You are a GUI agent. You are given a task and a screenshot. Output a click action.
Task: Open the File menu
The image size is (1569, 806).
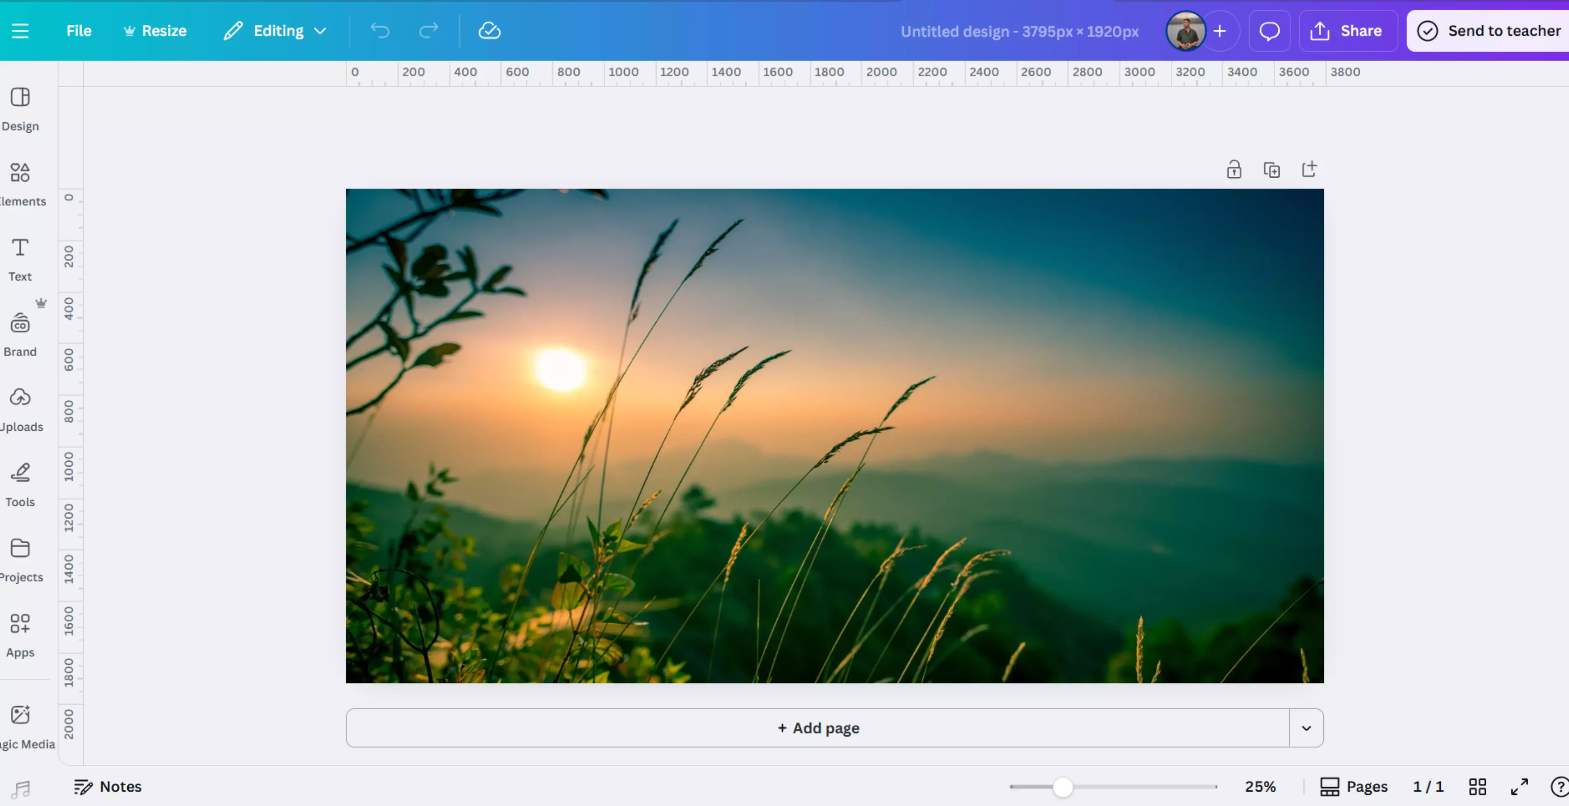[79, 31]
